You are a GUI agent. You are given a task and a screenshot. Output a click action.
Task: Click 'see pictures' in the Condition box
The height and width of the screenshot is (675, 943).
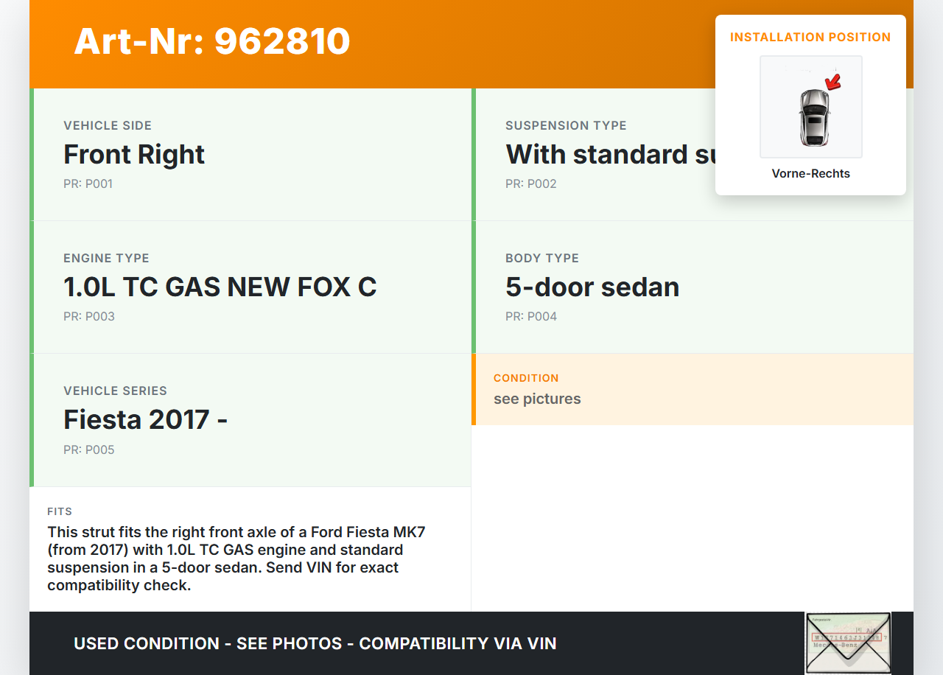pos(537,399)
